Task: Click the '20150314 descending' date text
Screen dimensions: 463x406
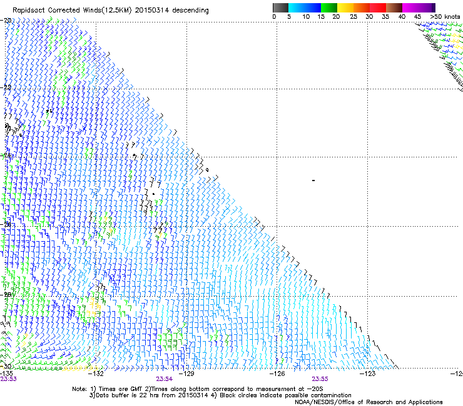Action: click(x=172, y=11)
